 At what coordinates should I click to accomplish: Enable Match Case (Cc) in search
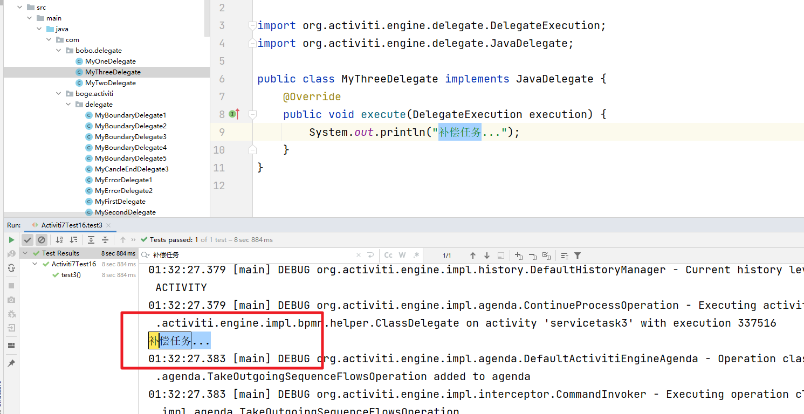[388, 256]
